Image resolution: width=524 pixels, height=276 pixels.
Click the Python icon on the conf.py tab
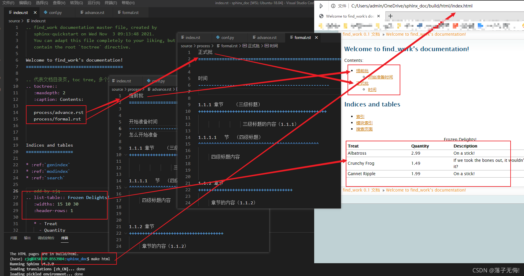click(x=45, y=12)
